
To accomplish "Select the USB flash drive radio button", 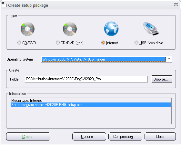I will click(x=136, y=43).
